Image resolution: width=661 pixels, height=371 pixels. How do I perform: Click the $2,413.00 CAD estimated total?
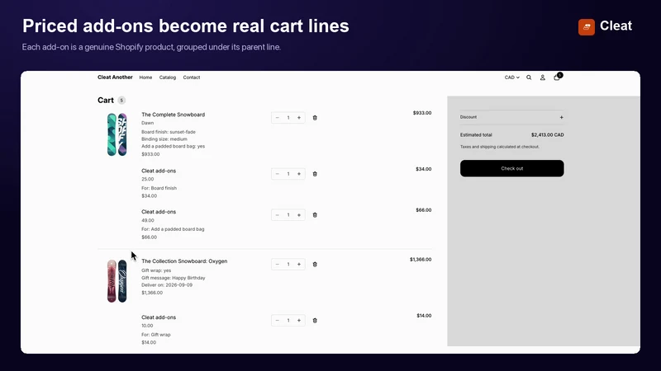[548, 135]
